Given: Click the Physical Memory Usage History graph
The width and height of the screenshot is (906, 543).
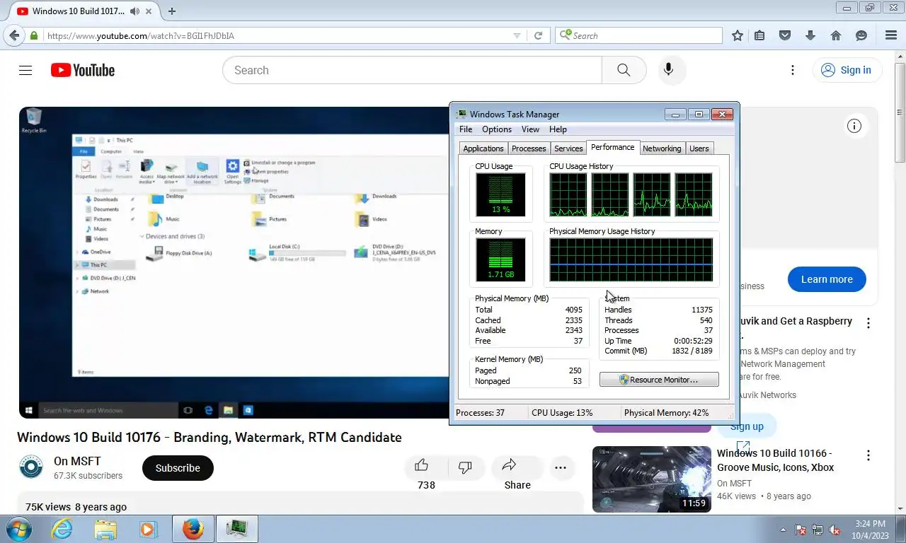Looking at the screenshot, I should click(x=631, y=260).
